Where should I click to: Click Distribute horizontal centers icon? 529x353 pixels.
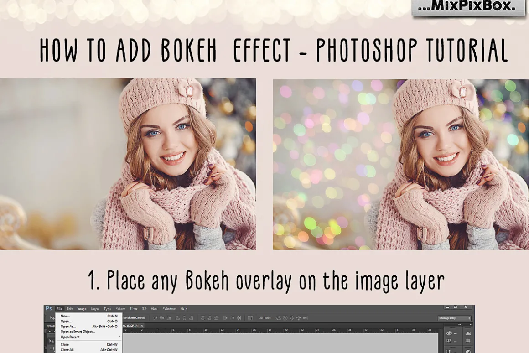point(232,318)
